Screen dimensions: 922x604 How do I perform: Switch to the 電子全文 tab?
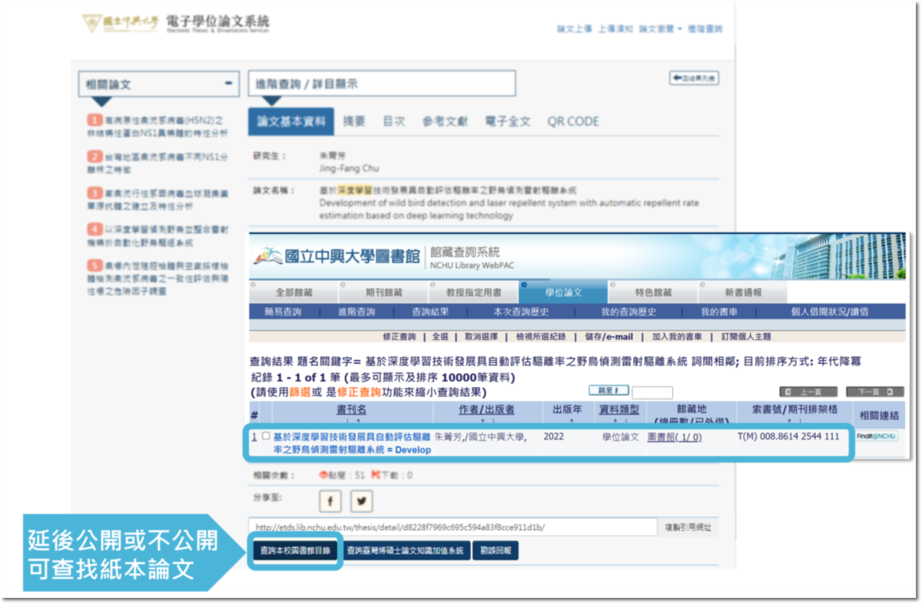click(x=508, y=121)
